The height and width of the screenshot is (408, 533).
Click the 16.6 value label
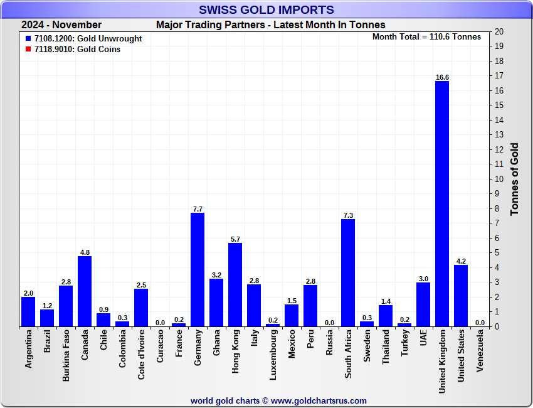click(x=442, y=77)
